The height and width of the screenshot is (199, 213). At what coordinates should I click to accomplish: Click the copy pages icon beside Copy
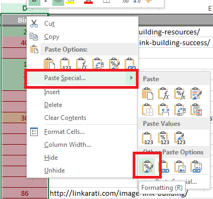click(x=34, y=37)
